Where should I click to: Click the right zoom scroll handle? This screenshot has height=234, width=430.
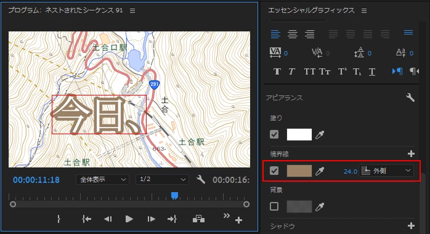point(246,204)
